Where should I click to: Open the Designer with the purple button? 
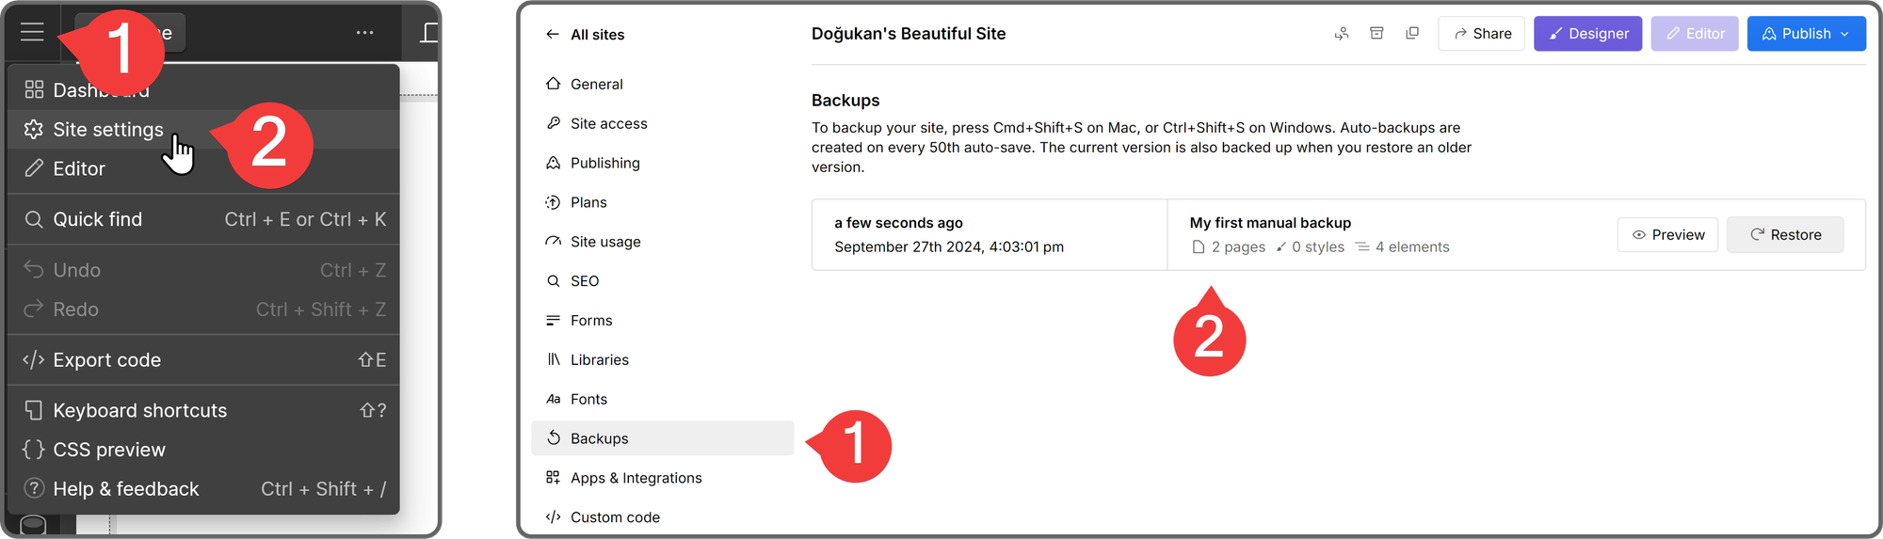[x=1588, y=34]
